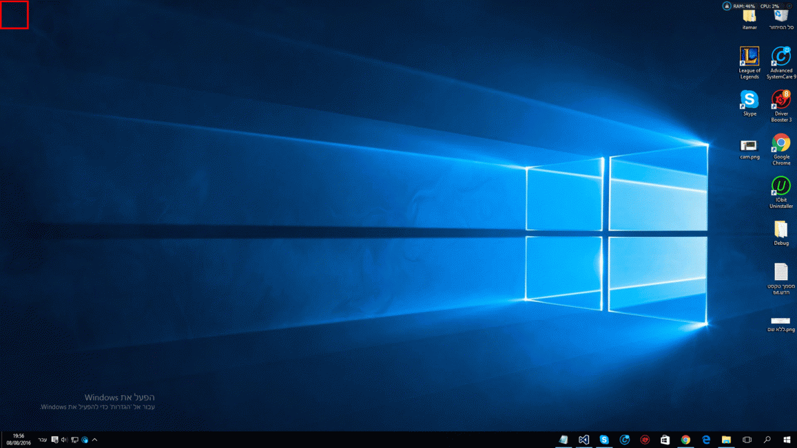Open Driver Booster from the taskbar
Image resolution: width=797 pixels, height=448 pixels.
[645, 439]
